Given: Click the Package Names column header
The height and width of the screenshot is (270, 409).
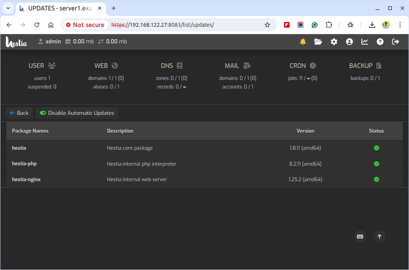Looking at the screenshot, I should tap(30, 131).
